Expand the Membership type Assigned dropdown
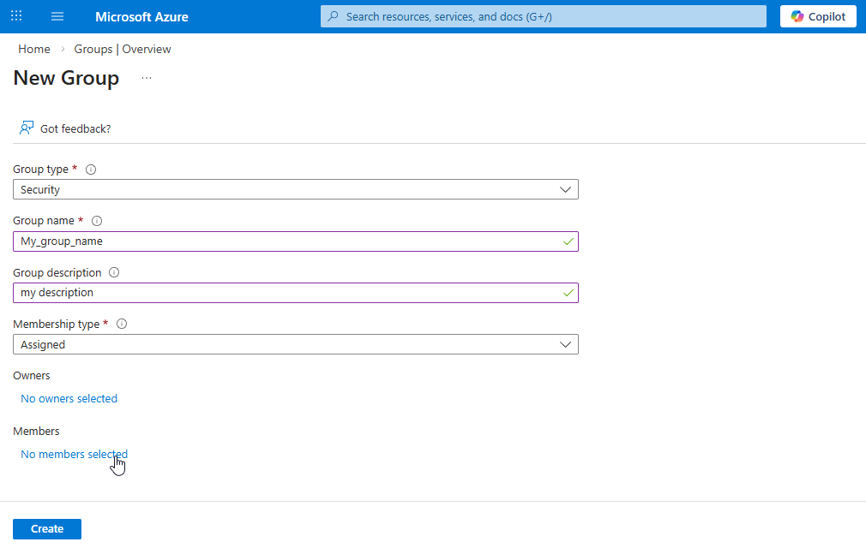Screen dimensions: 866x548 (296, 344)
